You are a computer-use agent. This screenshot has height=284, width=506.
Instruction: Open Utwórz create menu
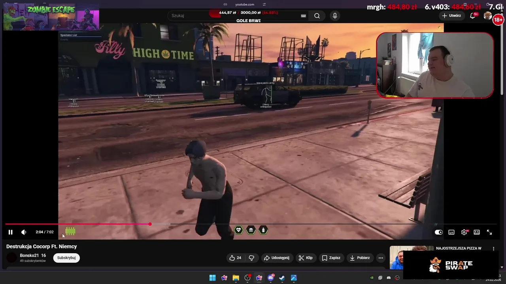point(451,16)
